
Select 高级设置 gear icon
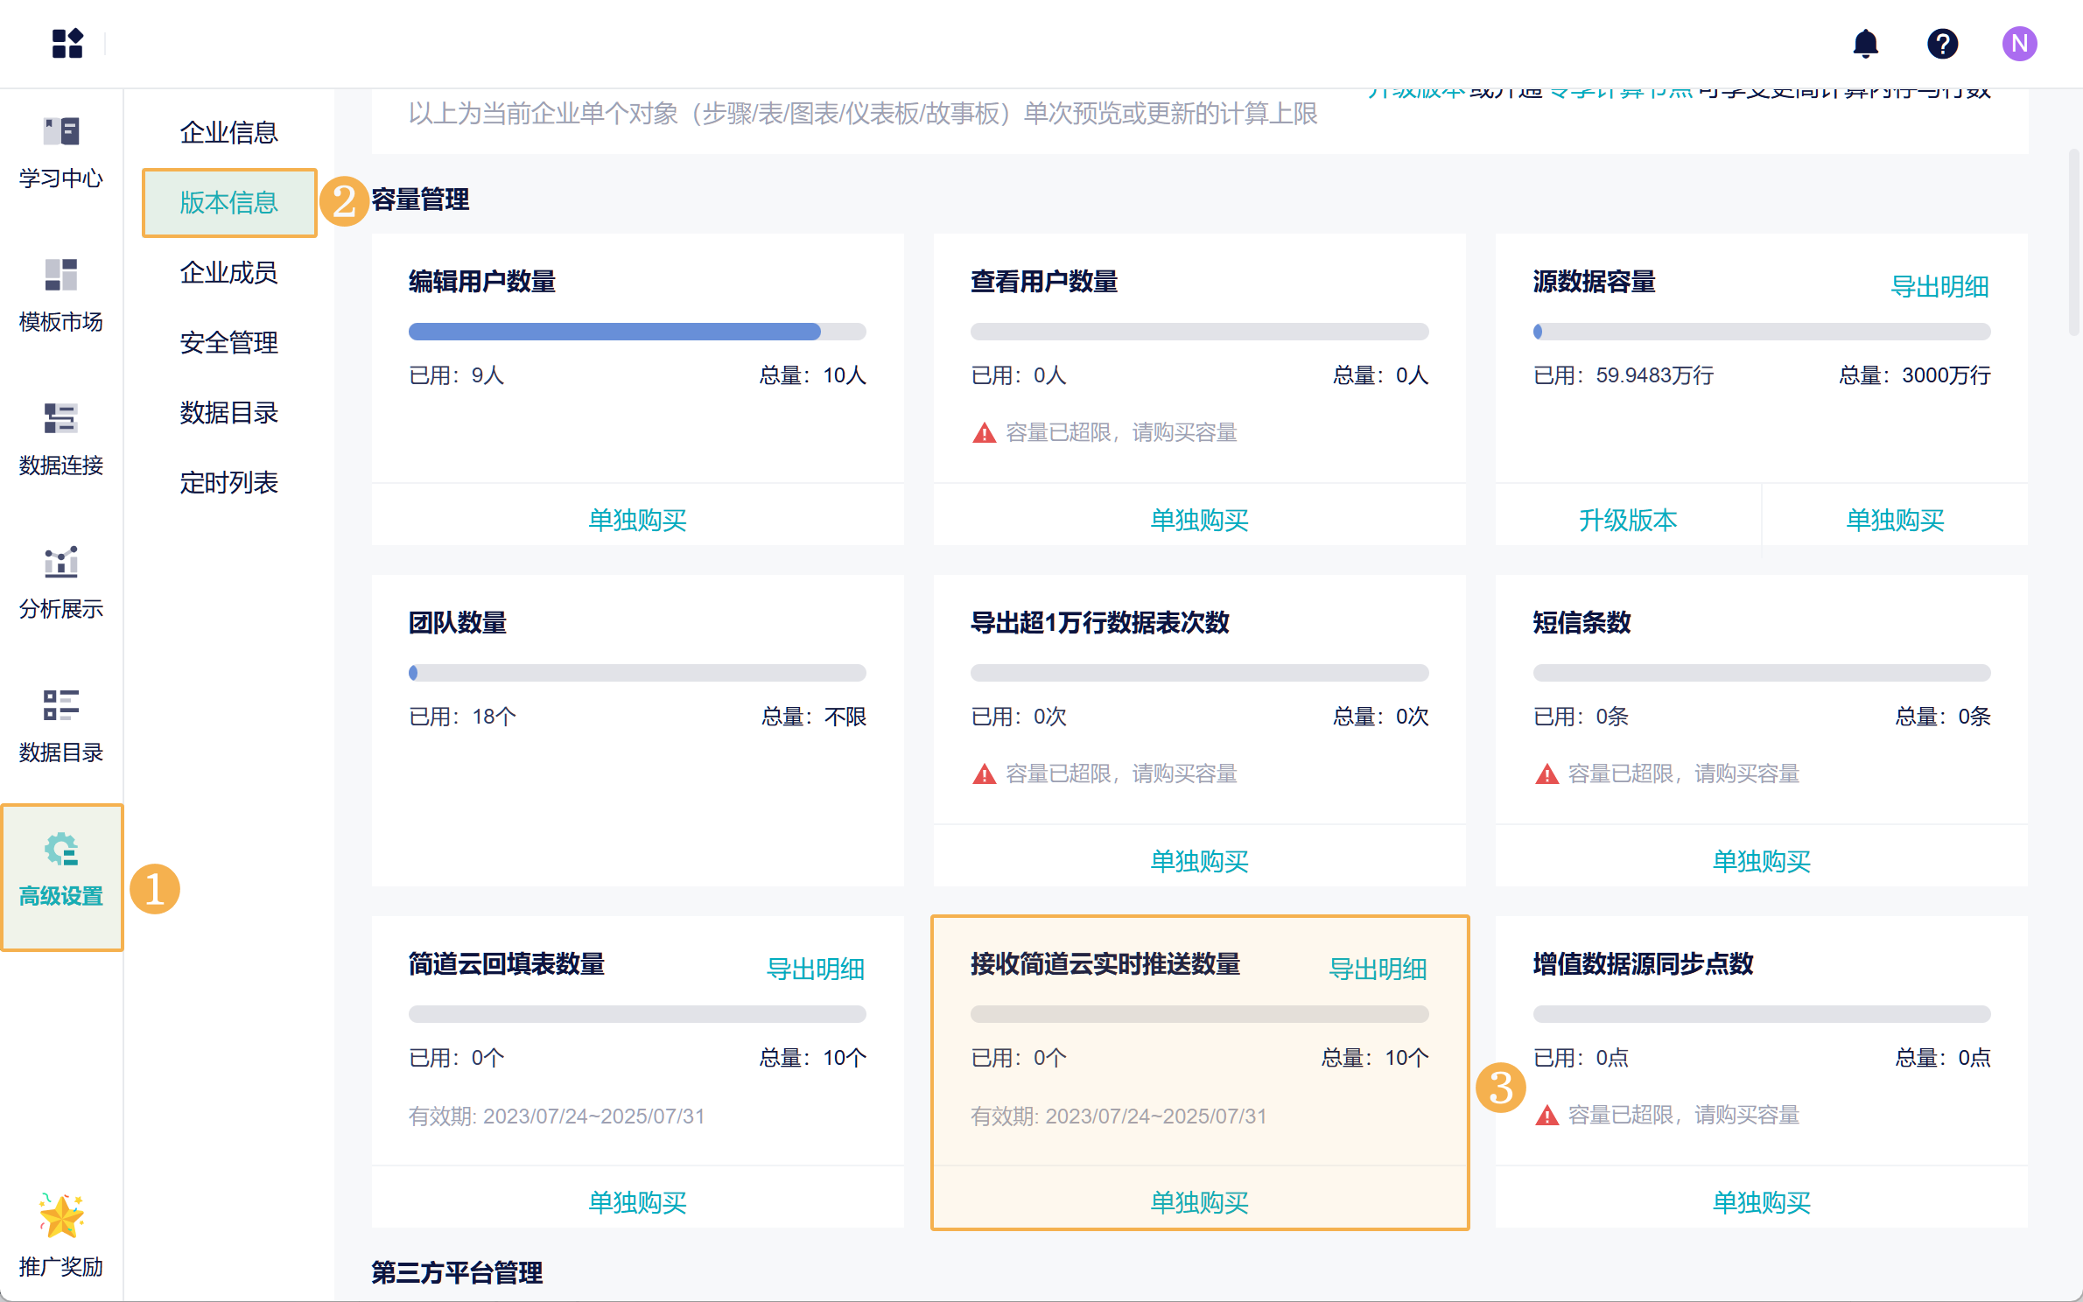click(60, 850)
